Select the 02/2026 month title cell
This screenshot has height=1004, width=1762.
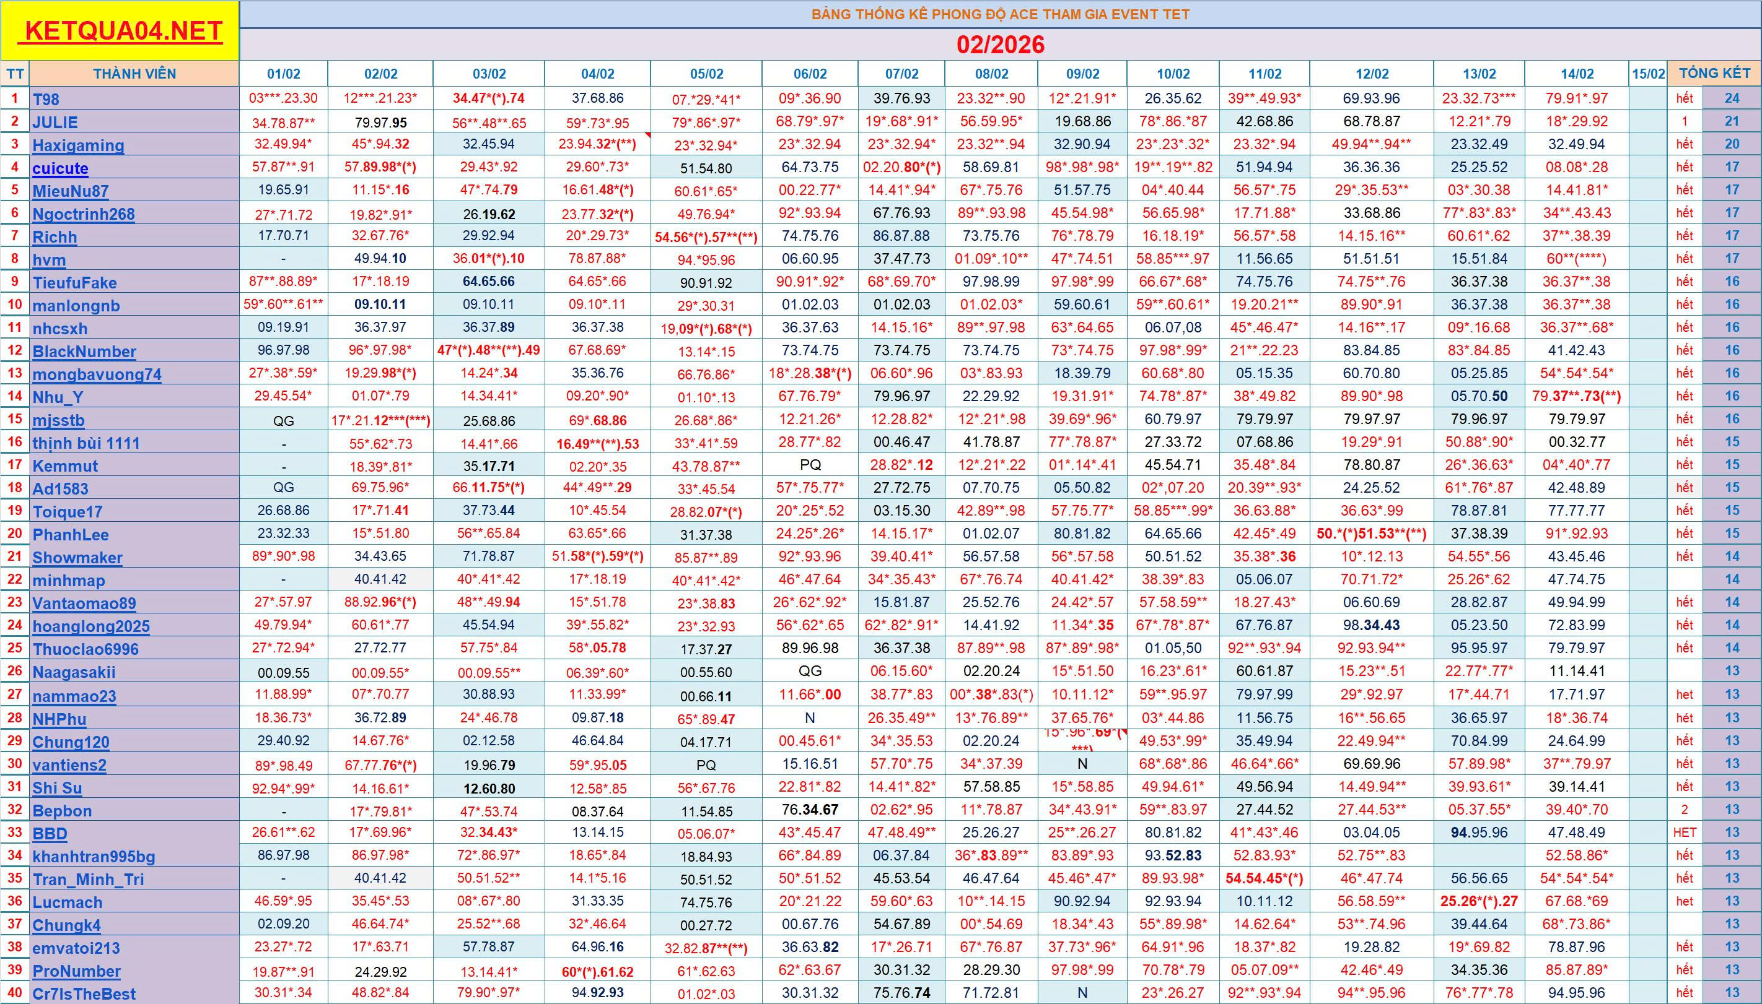[x=1000, y=45]
